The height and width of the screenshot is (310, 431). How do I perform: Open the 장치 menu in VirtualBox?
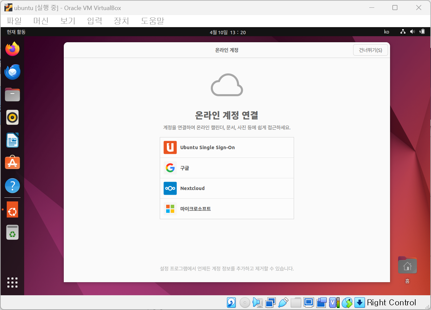point(122,21)
